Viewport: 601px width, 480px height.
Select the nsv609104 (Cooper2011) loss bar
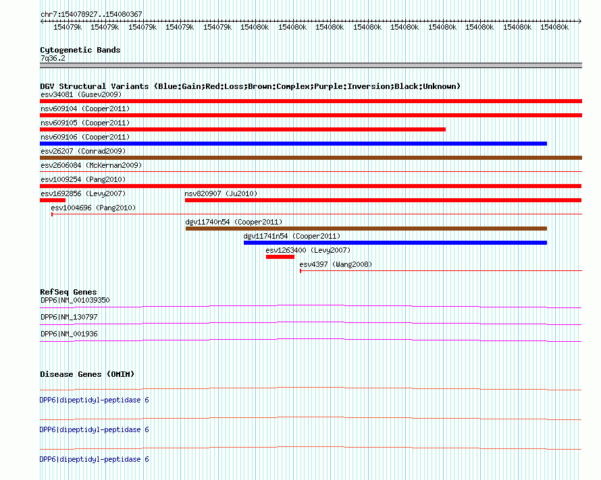click(x=311, y=115)
